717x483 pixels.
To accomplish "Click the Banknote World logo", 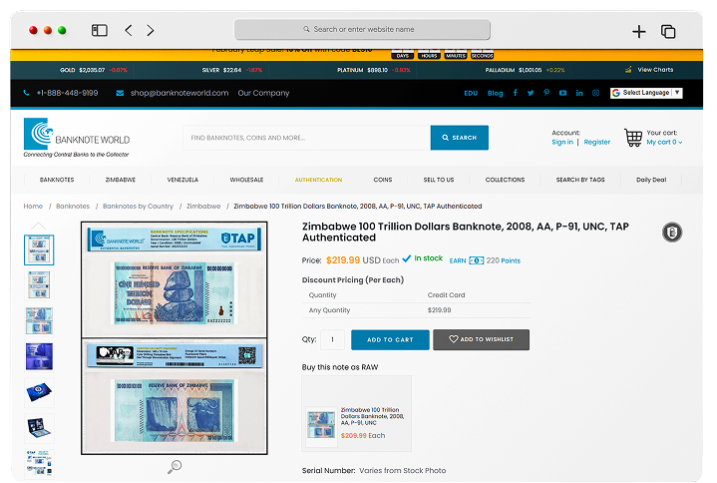I will [x=77, y=138].
